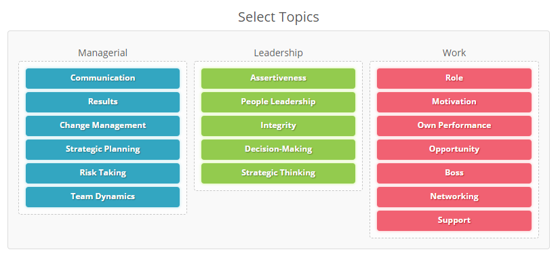The image size is (558, 256).
Task: Click the Risk Taking topic
Action: [x=102, y=173]
